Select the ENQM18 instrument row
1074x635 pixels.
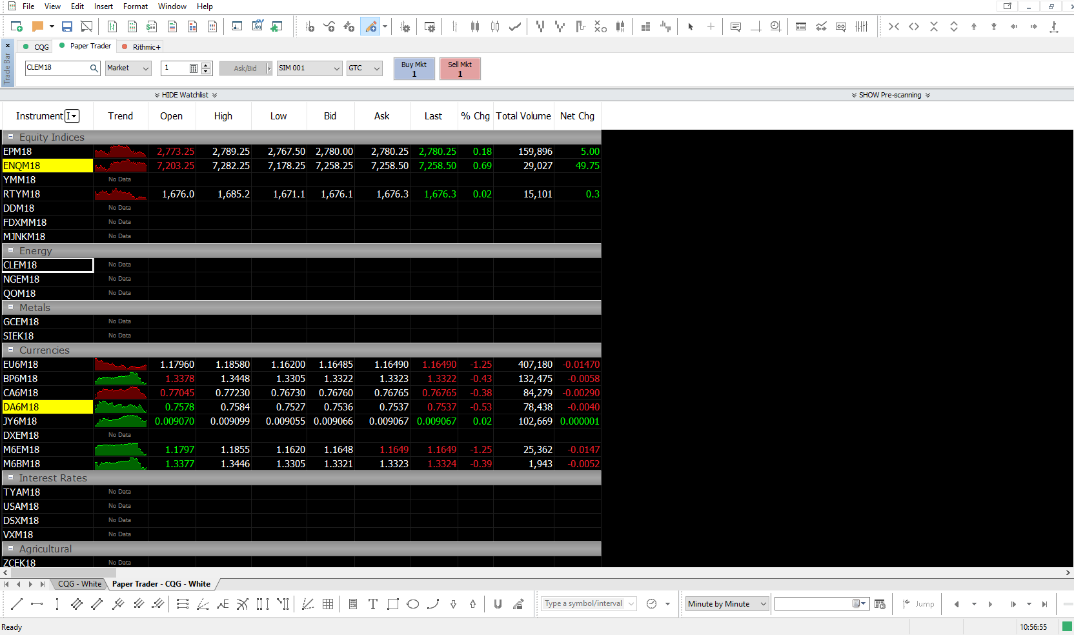301,166
